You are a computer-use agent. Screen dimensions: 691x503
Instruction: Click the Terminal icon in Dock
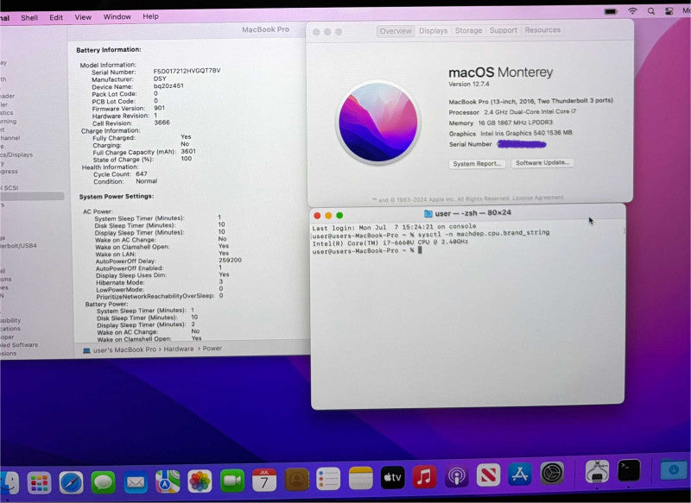tap(629, 471)
